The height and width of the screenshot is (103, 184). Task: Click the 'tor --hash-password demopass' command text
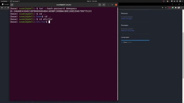click(58, 9)
